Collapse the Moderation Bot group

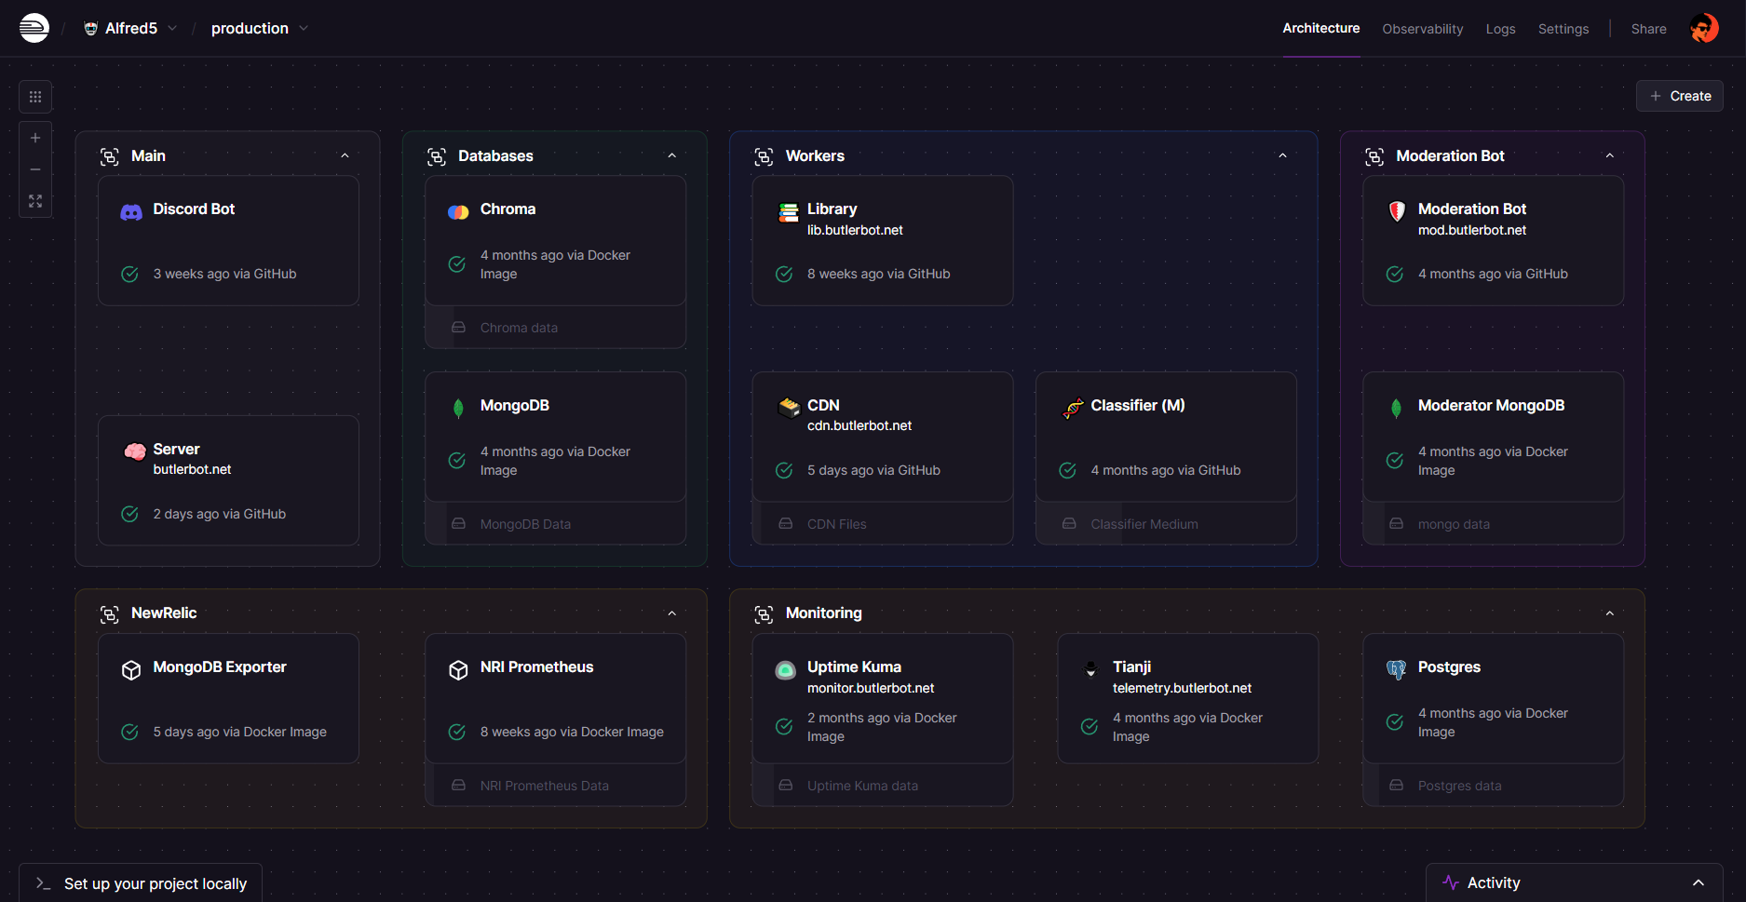[1610, 155]
